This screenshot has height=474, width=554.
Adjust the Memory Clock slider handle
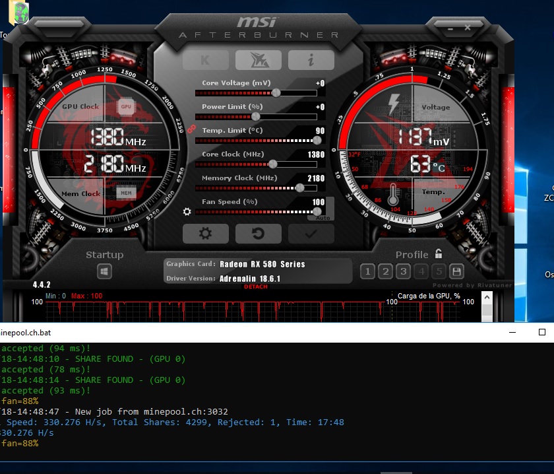tap(299, 188)
